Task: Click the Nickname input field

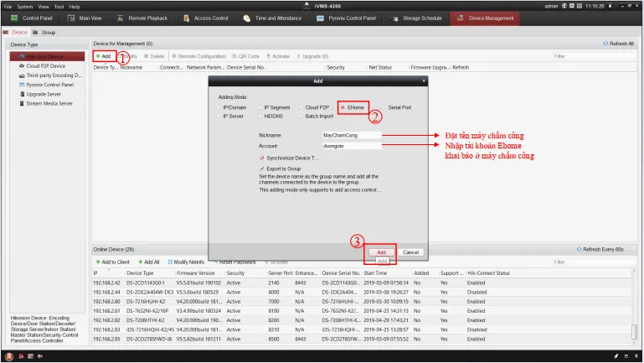Action: pos(352,134)
